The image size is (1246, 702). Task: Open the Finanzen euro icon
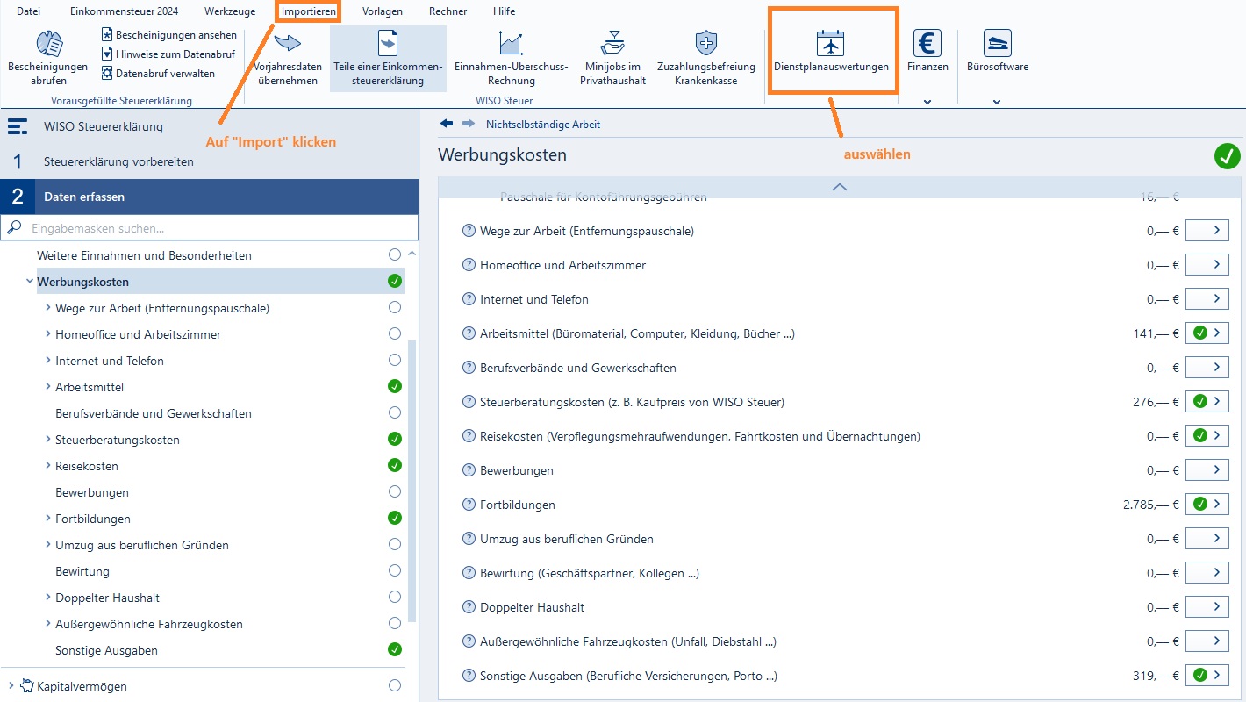927,43
